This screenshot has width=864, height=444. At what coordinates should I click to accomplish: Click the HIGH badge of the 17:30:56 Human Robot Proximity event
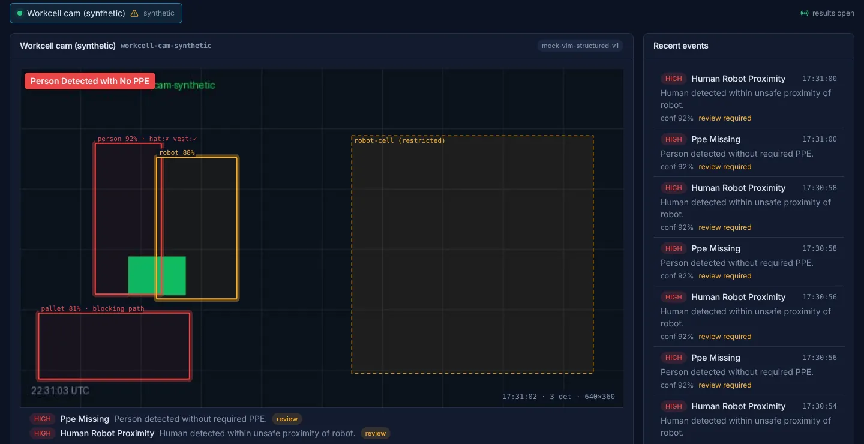click(673, 297)
